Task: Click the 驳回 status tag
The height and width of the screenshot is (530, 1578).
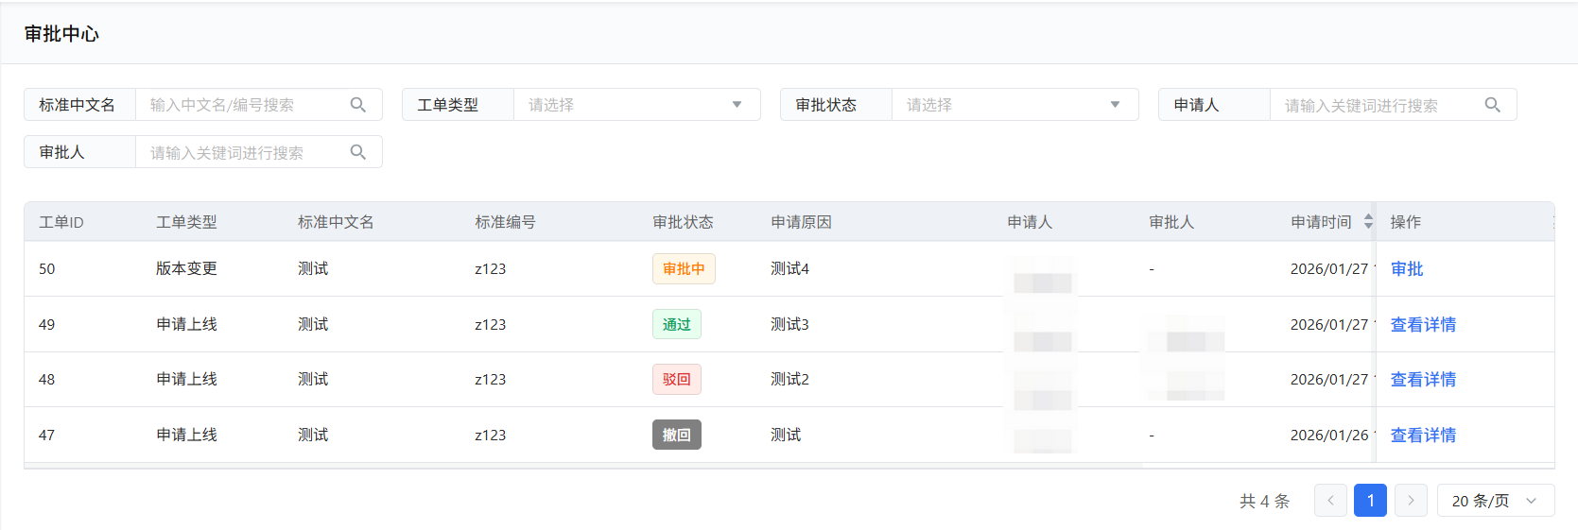Action: pyautogui.click(x=677, y=380)
